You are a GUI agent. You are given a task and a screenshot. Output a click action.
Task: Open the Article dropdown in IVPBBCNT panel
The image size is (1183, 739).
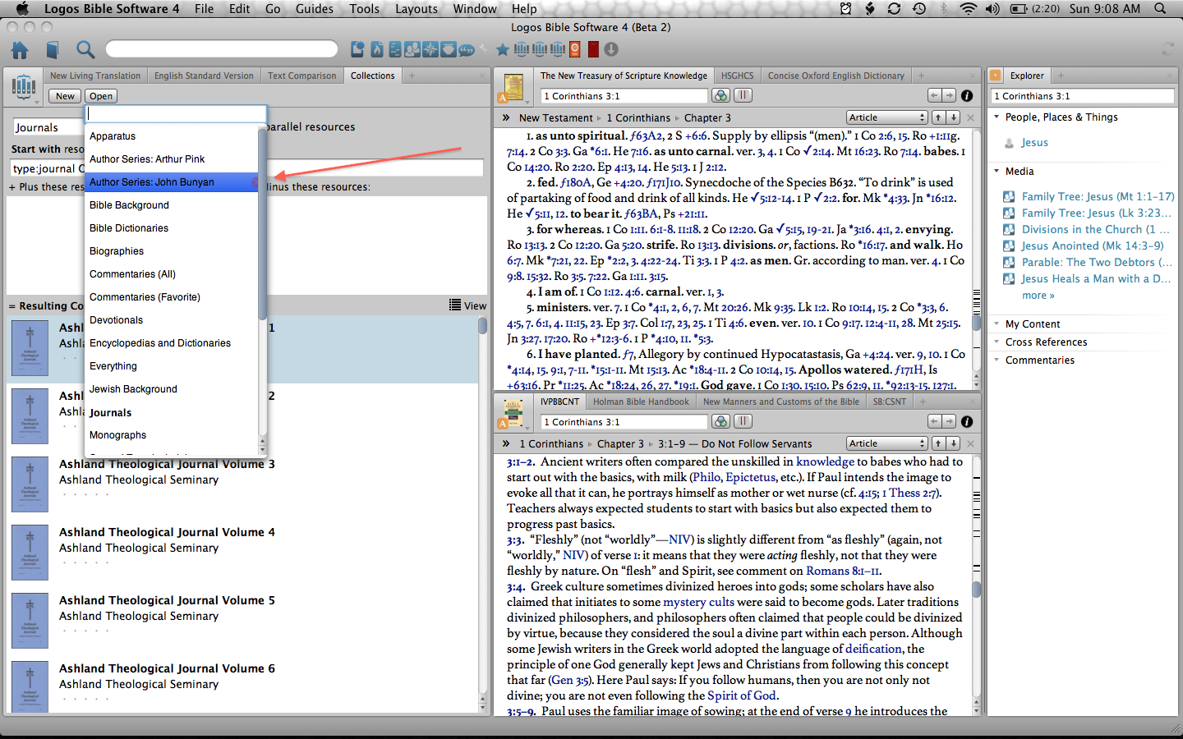886,443
